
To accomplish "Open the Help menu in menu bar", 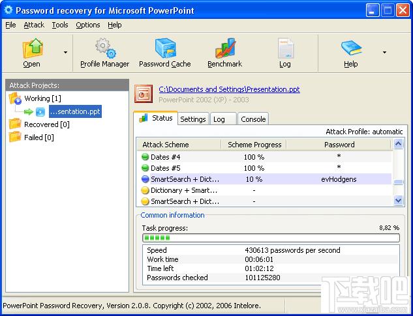I will coord(115,25).
